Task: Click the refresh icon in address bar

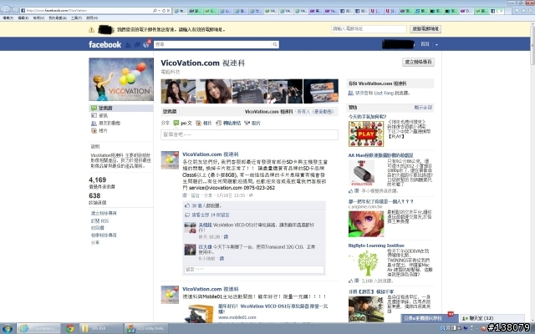Action: point(164,11)
